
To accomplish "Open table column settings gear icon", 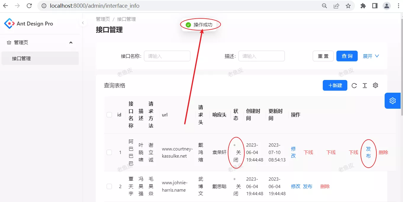I will pyautogui.click(x=375, y=85).
